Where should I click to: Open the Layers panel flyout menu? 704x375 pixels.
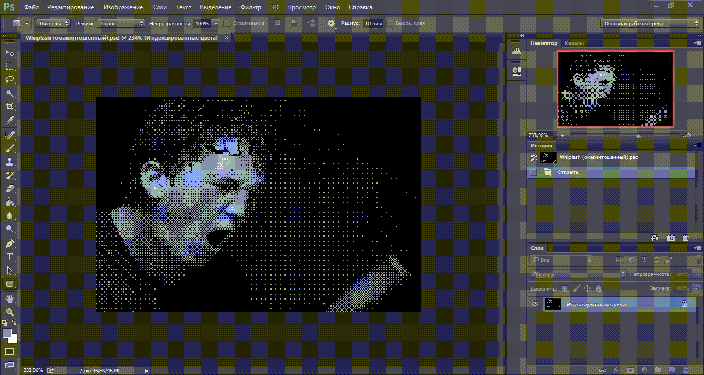pyautogui.click(x=697, y=248)
